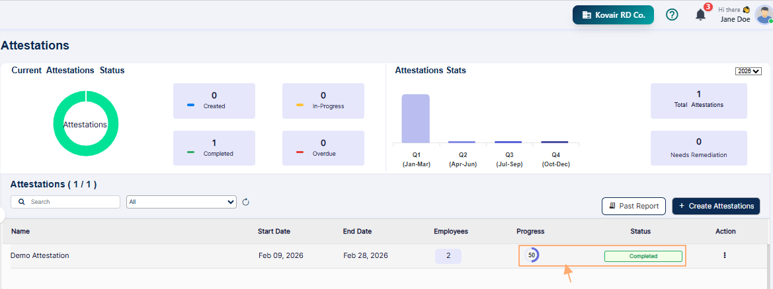The width and height of the screenshot is (773, 289).
Task: Click the In-Progress status card
Action: coord(323,101)
